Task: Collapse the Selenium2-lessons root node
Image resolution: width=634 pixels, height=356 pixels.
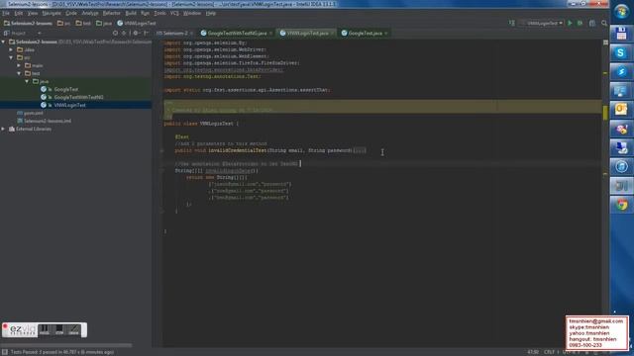Action: [x=4, y=42]
